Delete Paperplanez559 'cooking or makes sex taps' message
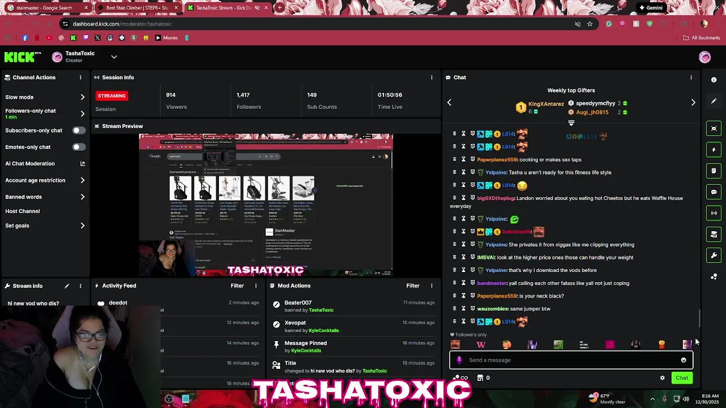Image resolution: width=726 pixels, height=408 pixels. tap(454, 160)
